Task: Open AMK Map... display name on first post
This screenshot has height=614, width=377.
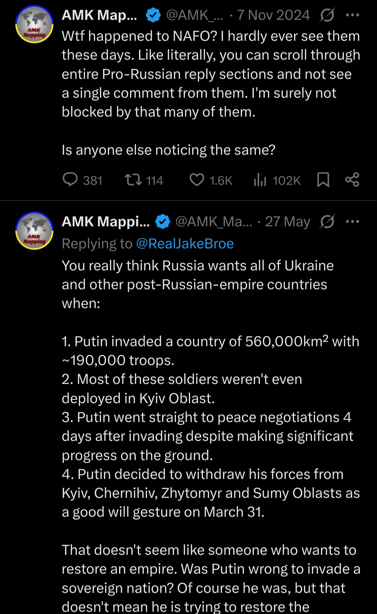Action: (99, 15)
